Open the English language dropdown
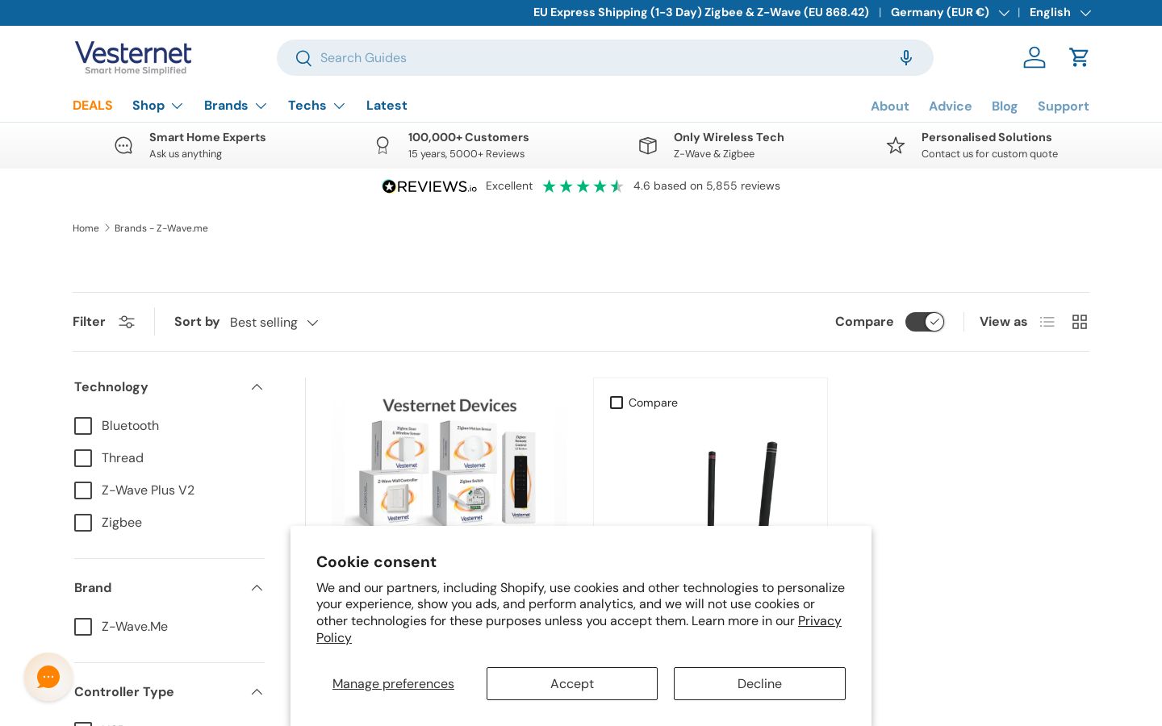The width and height of the screenshot is (1162, 726). click(x=1060, y=12)
